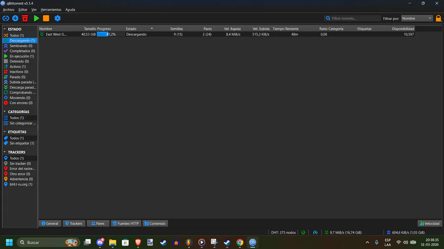The image size is (444, 249).
Task: Switch to the Fuentes HTTP tab
Action: pyautogui.click(x=126, y=223)
